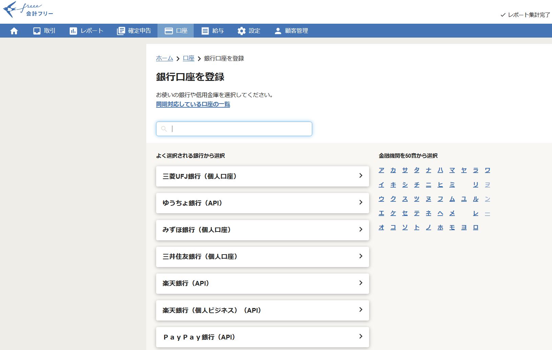Open the 顧客管理 menu
This screenshot has width=552, height=350.
291,31
